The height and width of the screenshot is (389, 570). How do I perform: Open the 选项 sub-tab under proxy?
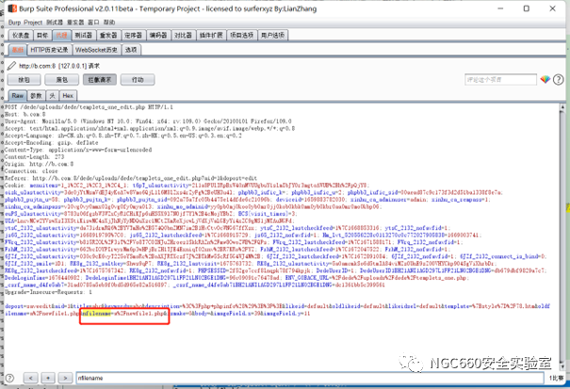point(131,50)
